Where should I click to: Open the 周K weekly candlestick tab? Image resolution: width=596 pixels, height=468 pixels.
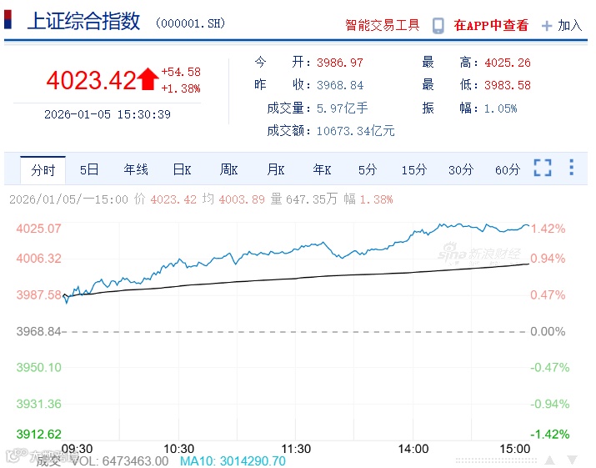point(229,169)
